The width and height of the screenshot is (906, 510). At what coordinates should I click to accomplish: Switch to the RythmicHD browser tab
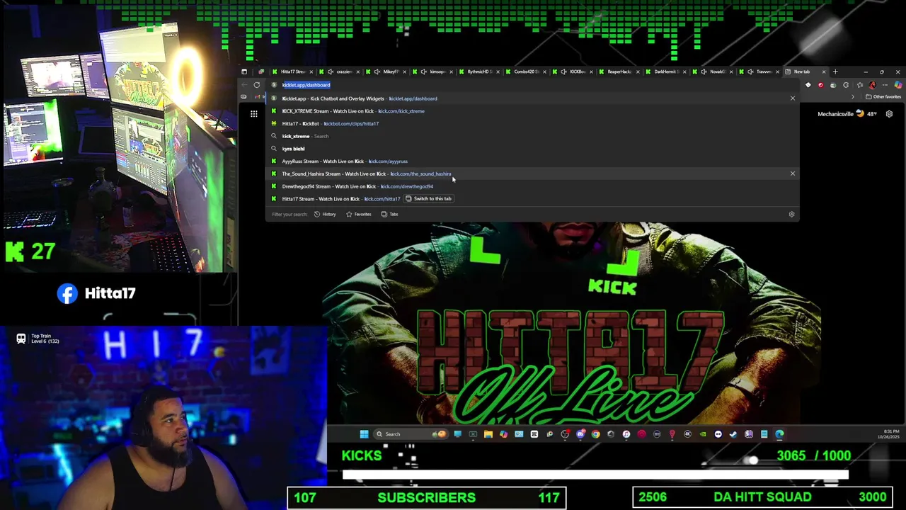point(478,72)
